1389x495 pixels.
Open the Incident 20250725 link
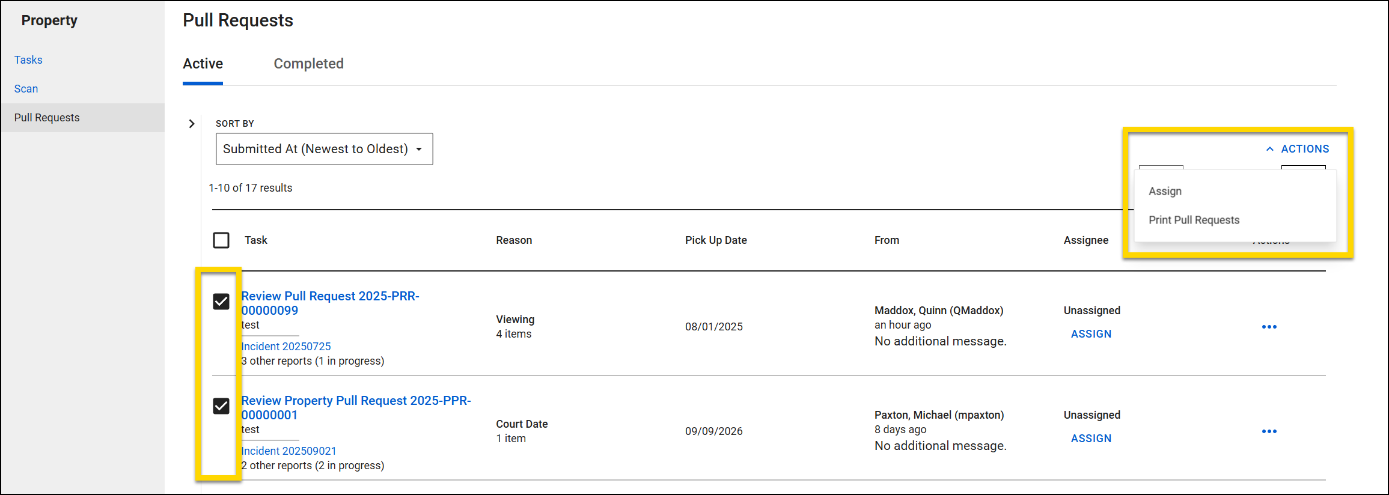[x=286, y=347]
